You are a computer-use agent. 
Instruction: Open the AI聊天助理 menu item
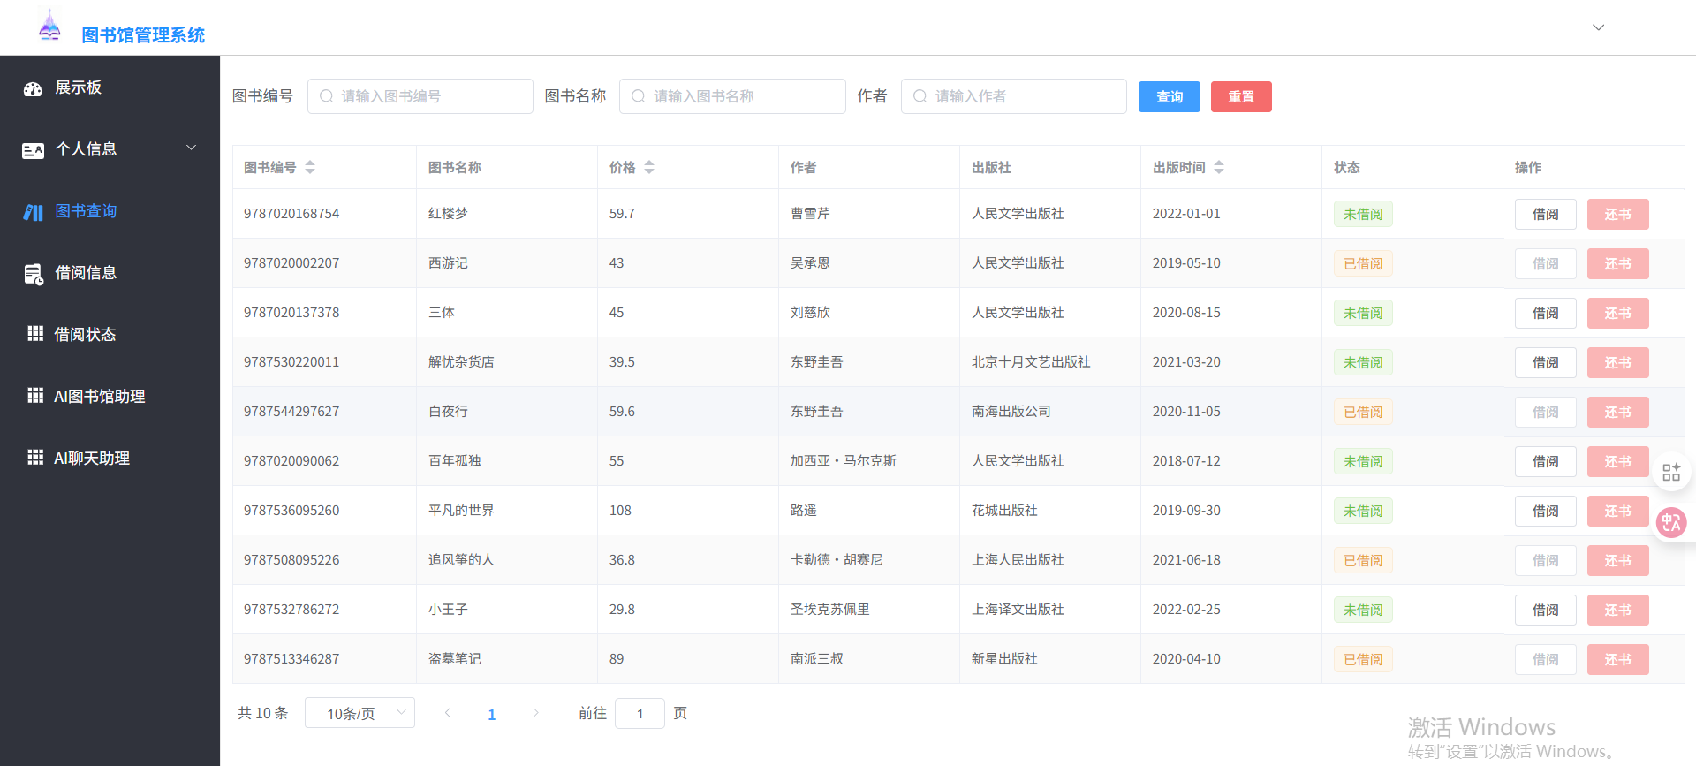110,459
